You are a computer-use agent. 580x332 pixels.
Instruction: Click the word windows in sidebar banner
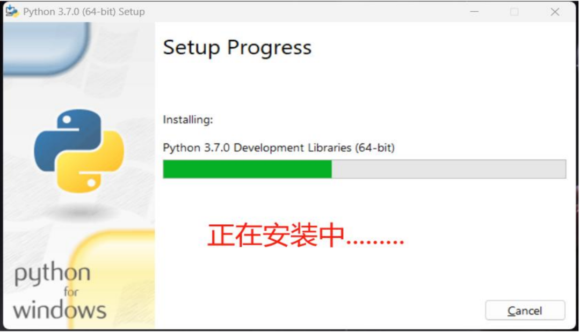(60, 309)
